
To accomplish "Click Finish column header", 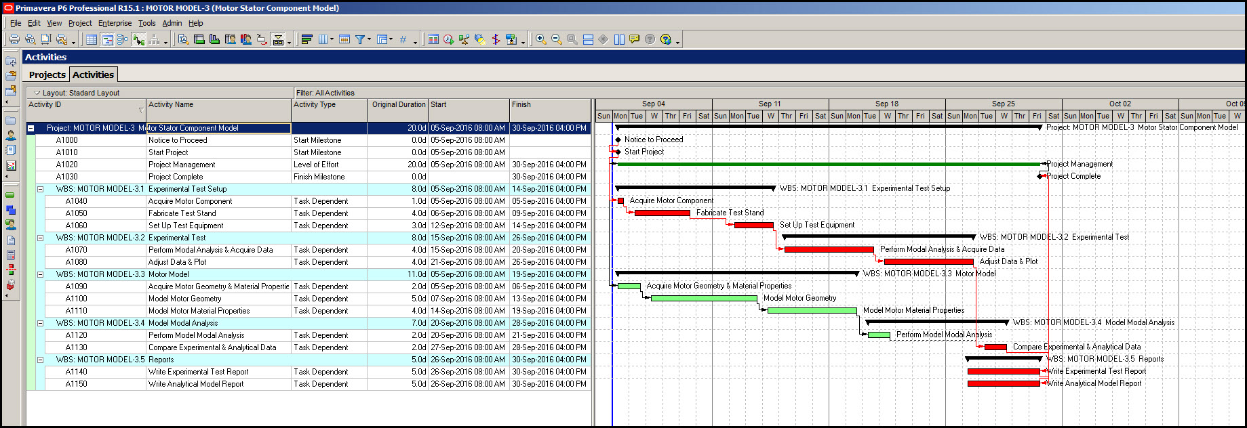I will [550, 110].
